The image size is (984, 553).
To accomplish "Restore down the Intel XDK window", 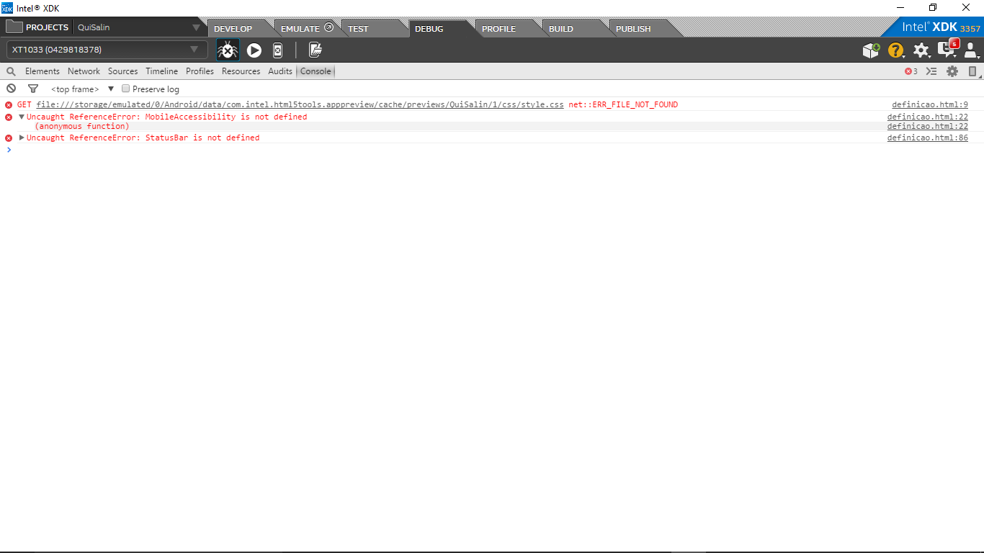I will point(933,8).
